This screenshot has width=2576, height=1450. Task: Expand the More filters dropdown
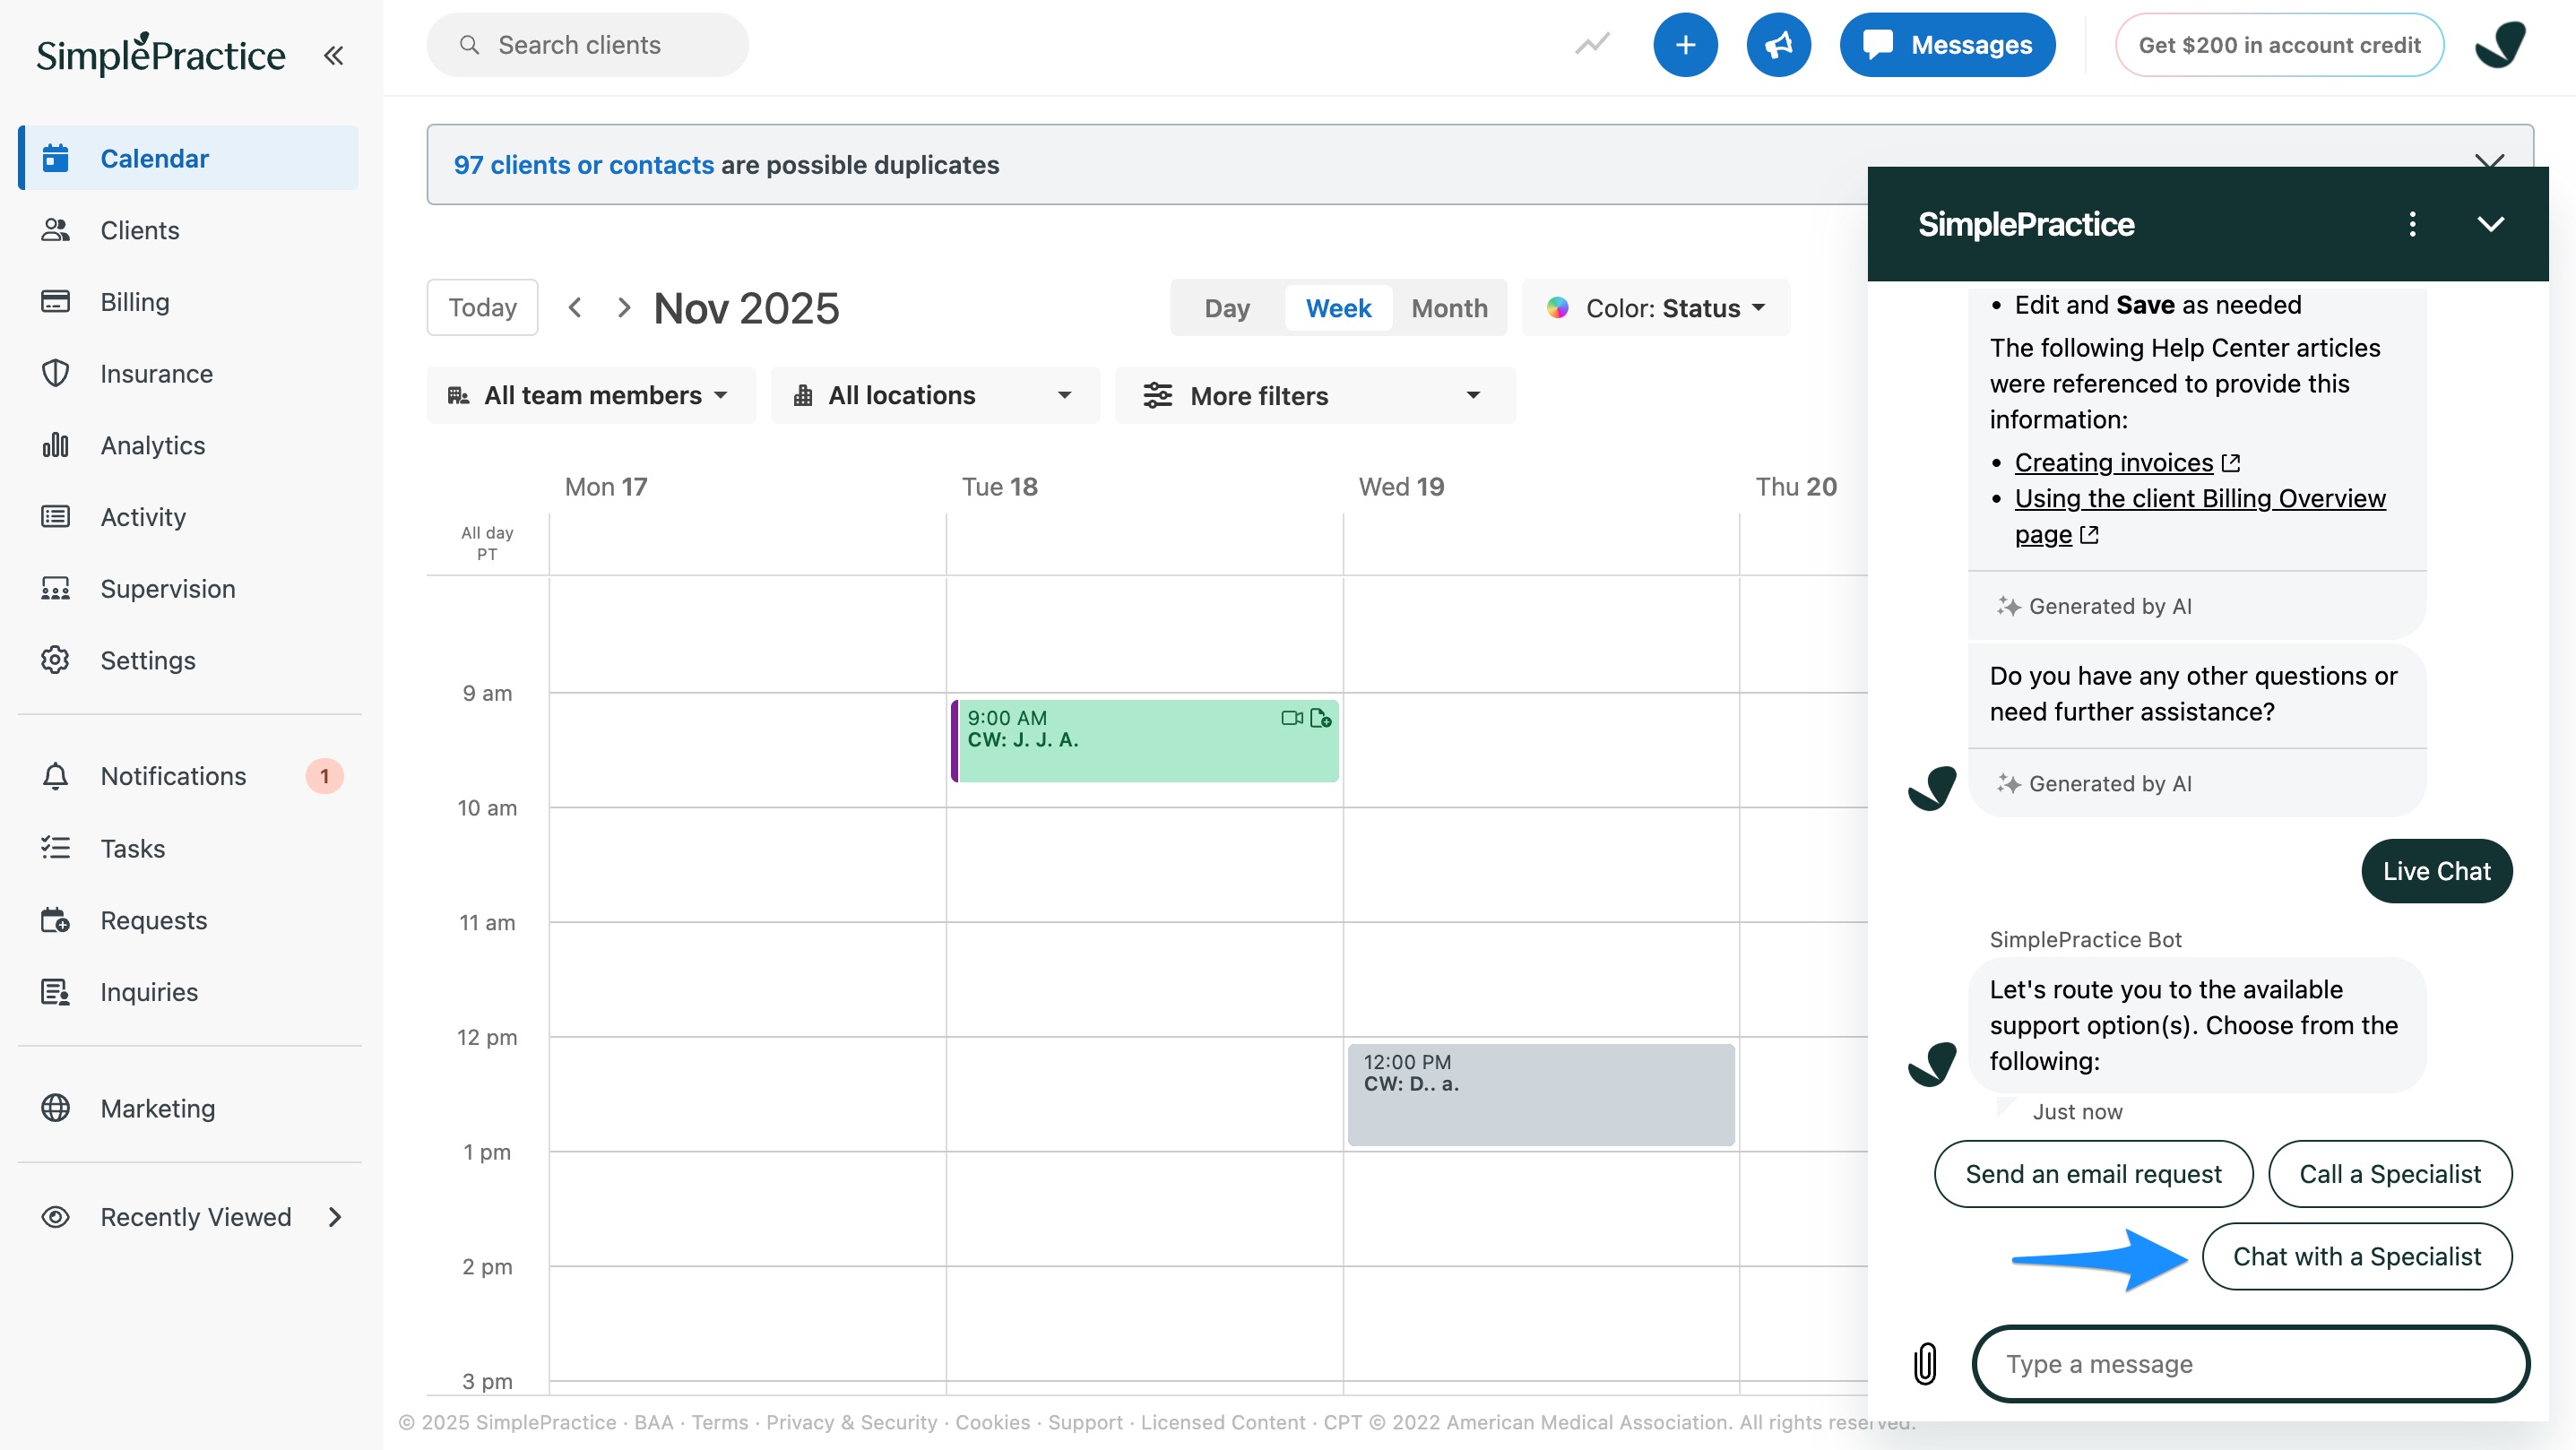[1314, 396]
